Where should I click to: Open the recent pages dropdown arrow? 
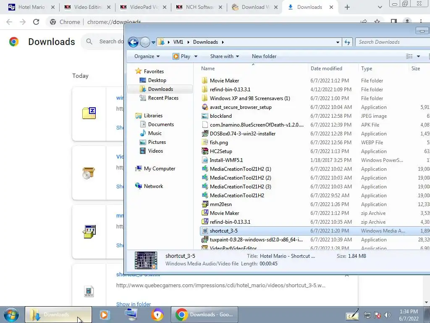point(153,42)
